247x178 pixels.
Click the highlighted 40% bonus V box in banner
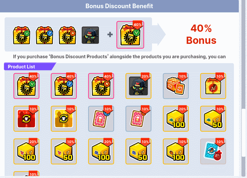tap(130, 35)
